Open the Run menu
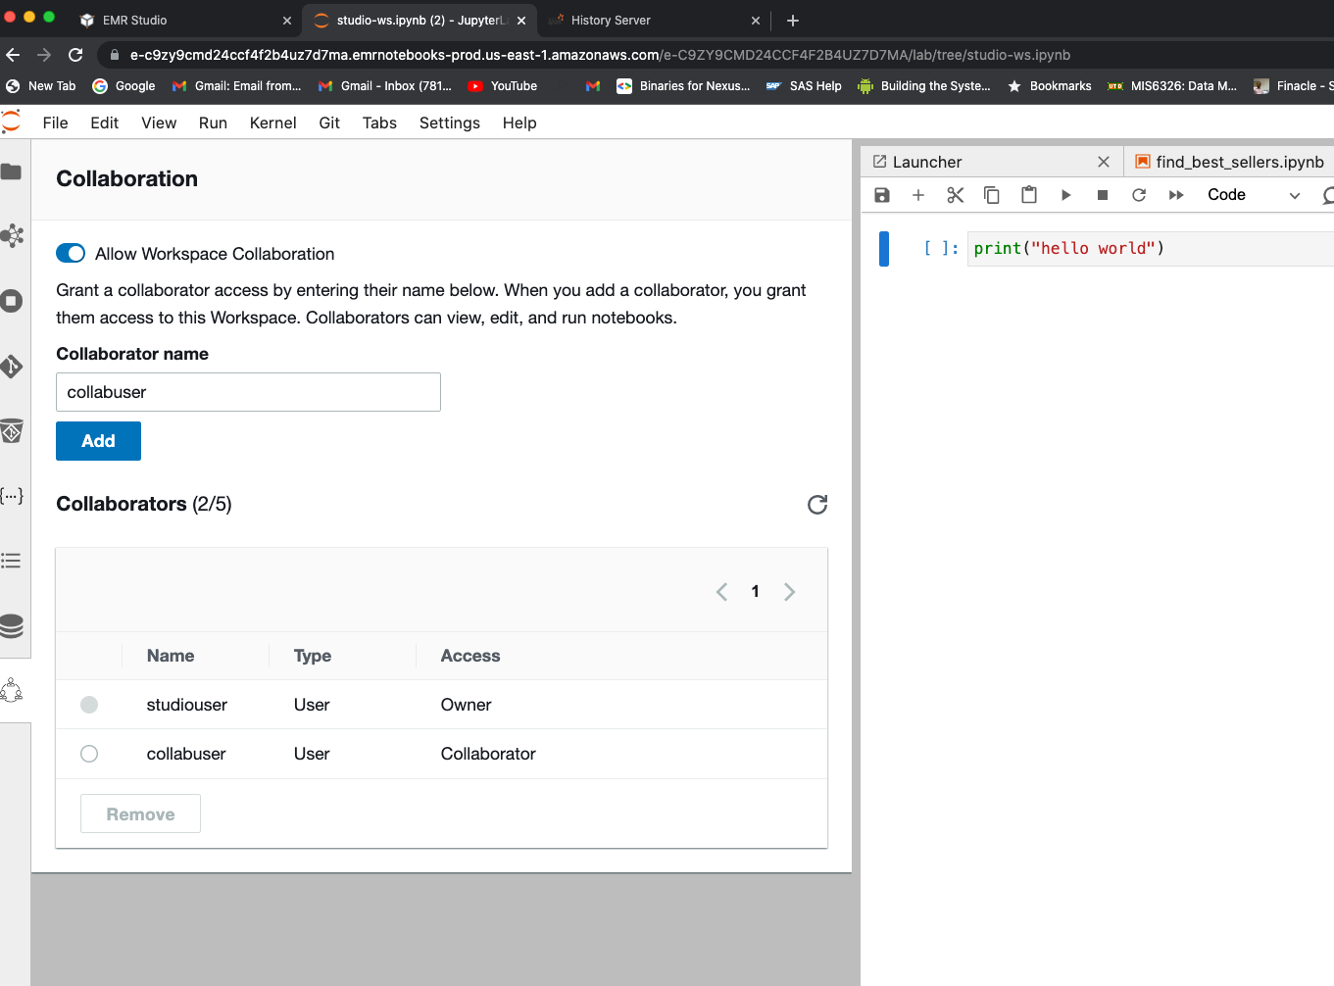Screen dimensions: 1334x986 [213, 123]
